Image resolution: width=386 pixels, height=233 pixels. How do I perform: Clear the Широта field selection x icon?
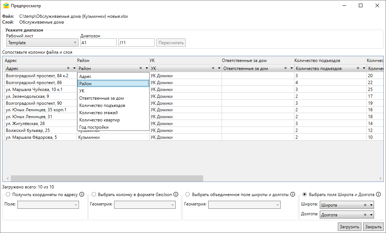tap(365, 205)
